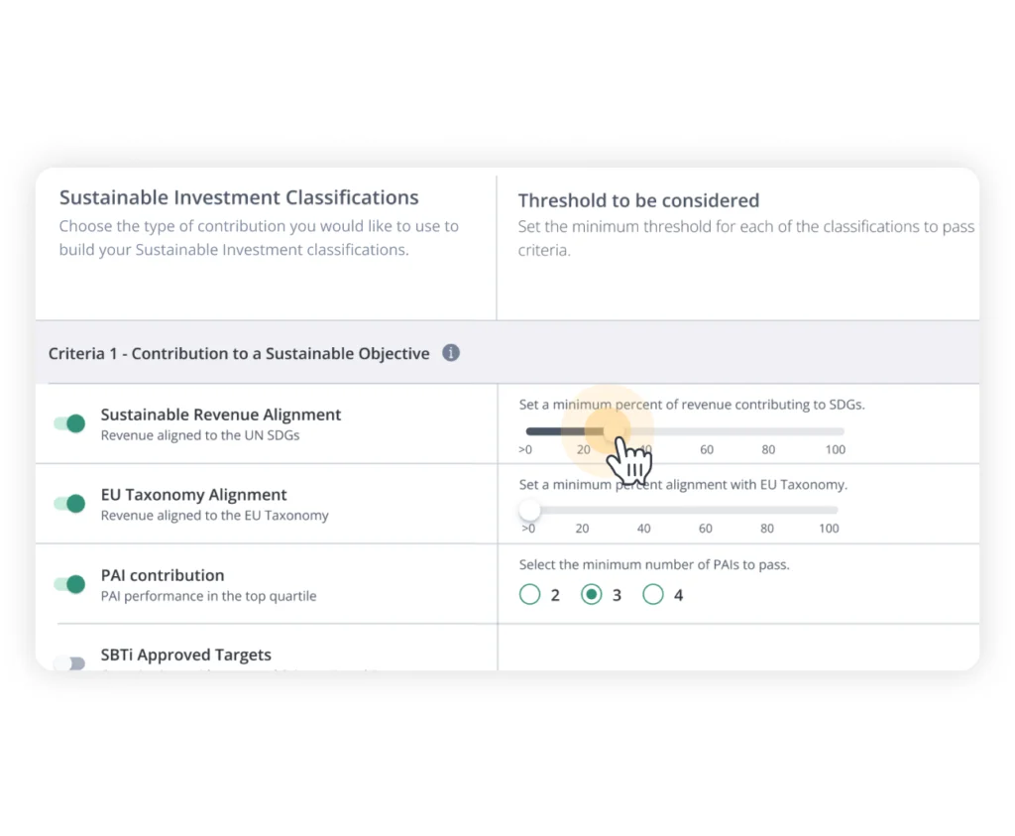
Task: Click the EU Taxonomy slider handle
Action: pos(530,510)
